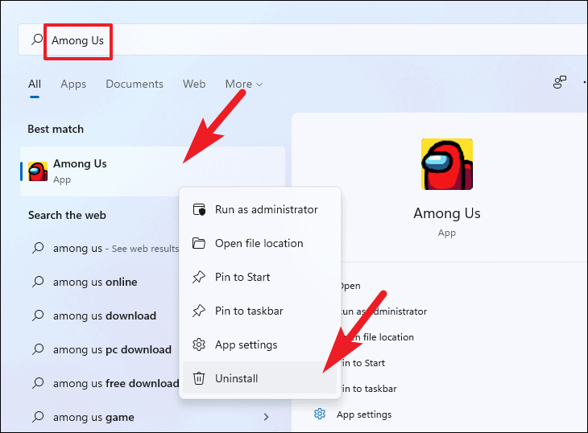Click the Best match heading
This screenshot has width=588, height=433.
[56, 130]
